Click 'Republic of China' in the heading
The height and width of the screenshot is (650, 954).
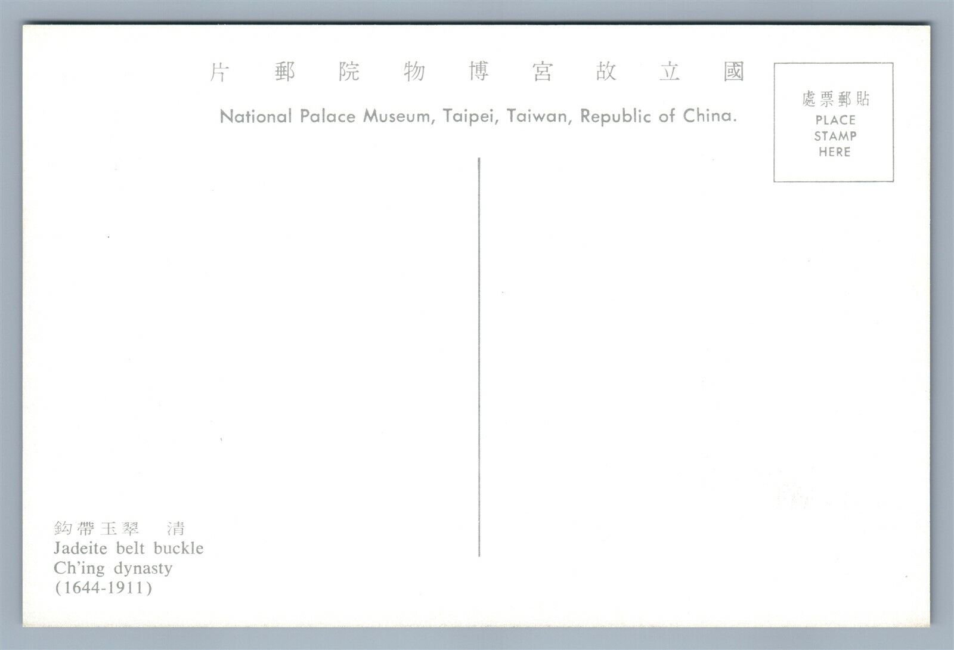coord(658,116)
